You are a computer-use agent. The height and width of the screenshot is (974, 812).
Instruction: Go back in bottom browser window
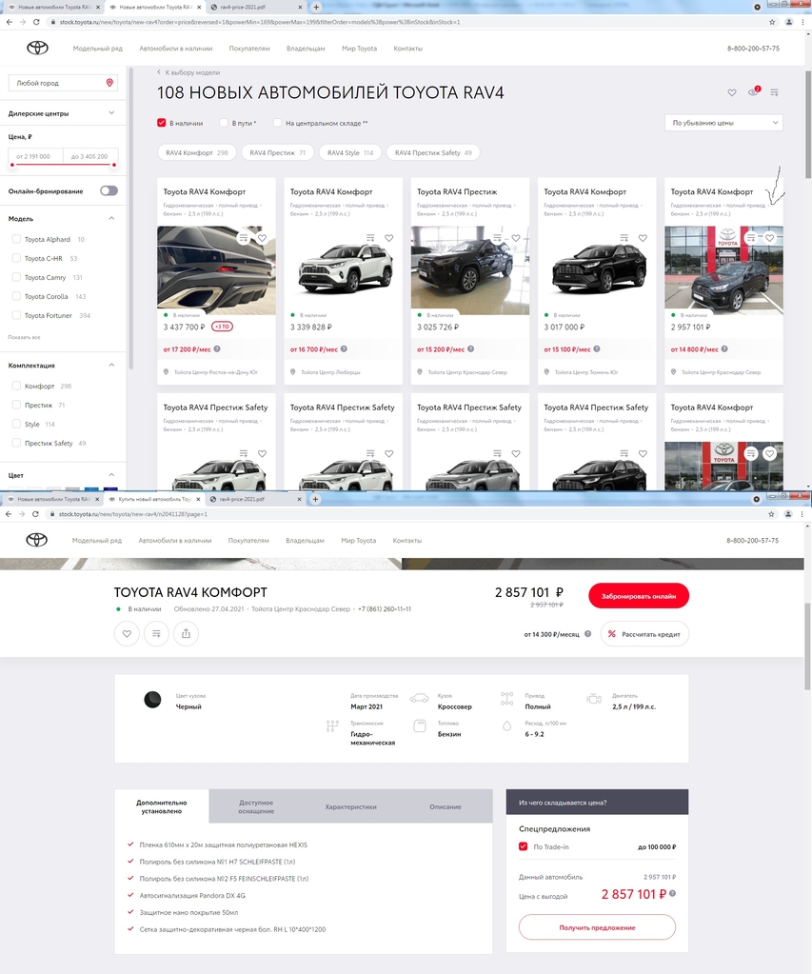pos(9,514)
